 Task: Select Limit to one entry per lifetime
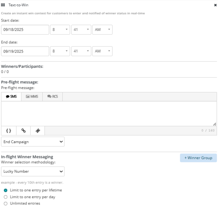pyautogui.click(x=6, y=190)
